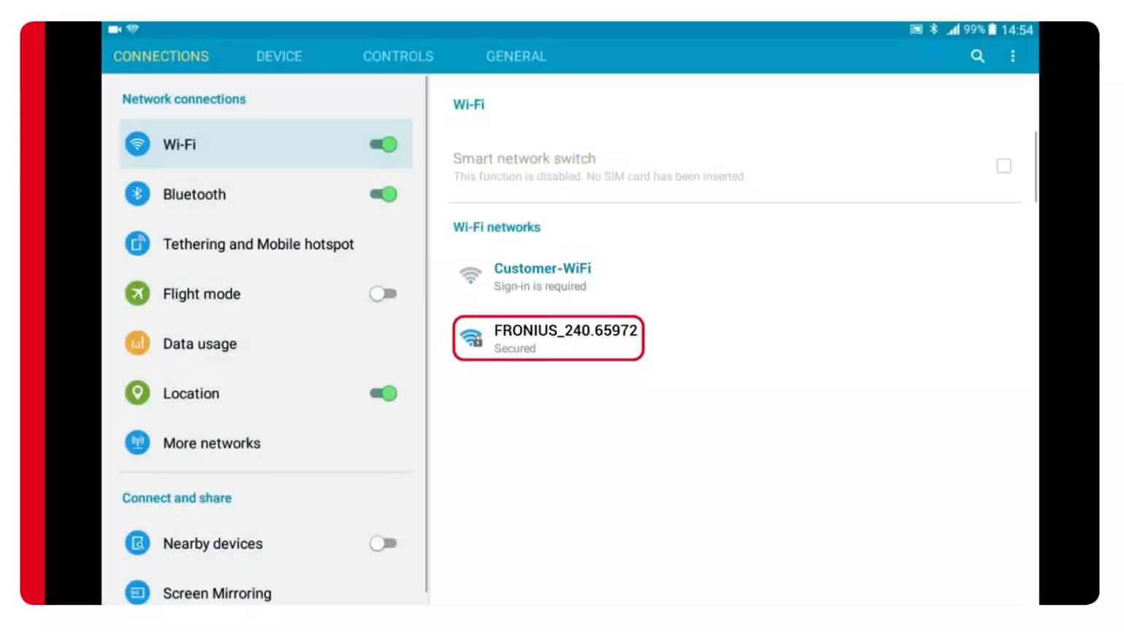The width and height of the screenshot is (1124, 632).
Task: Select the More networks icon
Action: [x=137, y=442]
